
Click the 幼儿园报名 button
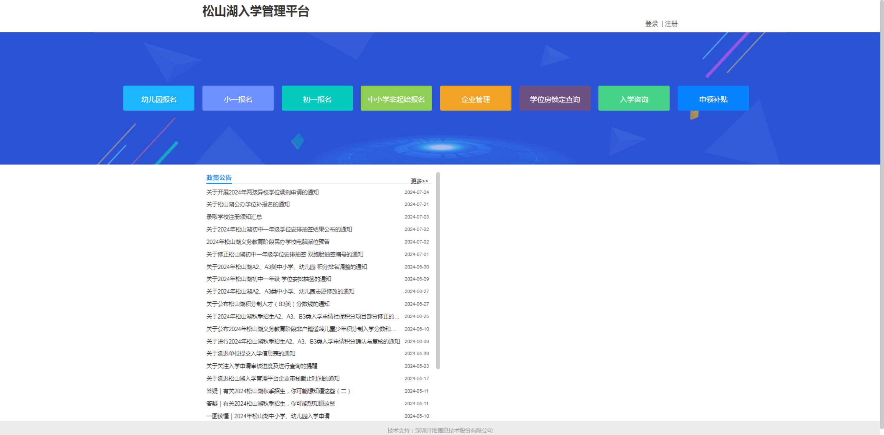click(159, 98)
